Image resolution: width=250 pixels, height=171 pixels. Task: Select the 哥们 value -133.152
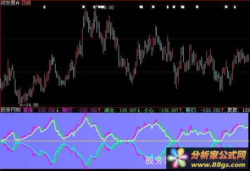pyautogui.click(x=211, y=110)
